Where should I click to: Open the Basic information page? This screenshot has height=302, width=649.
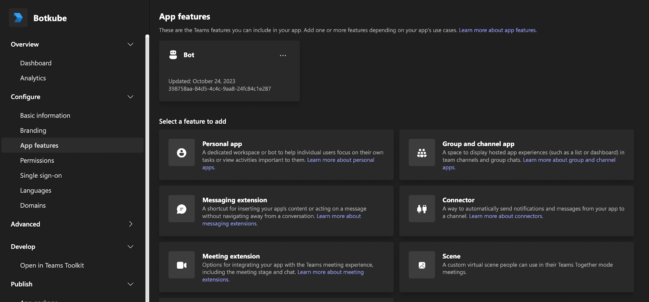[45, 115]
